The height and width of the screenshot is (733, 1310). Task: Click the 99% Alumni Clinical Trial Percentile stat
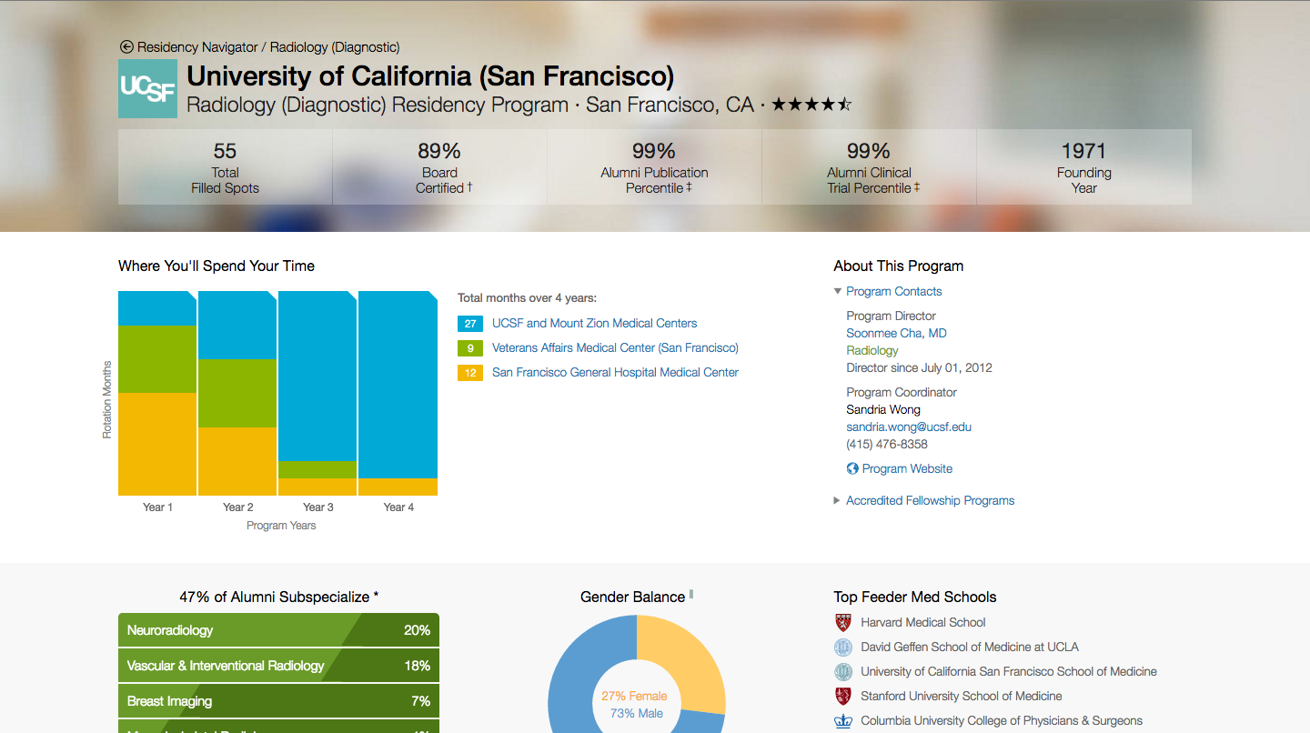pos(869,167)
